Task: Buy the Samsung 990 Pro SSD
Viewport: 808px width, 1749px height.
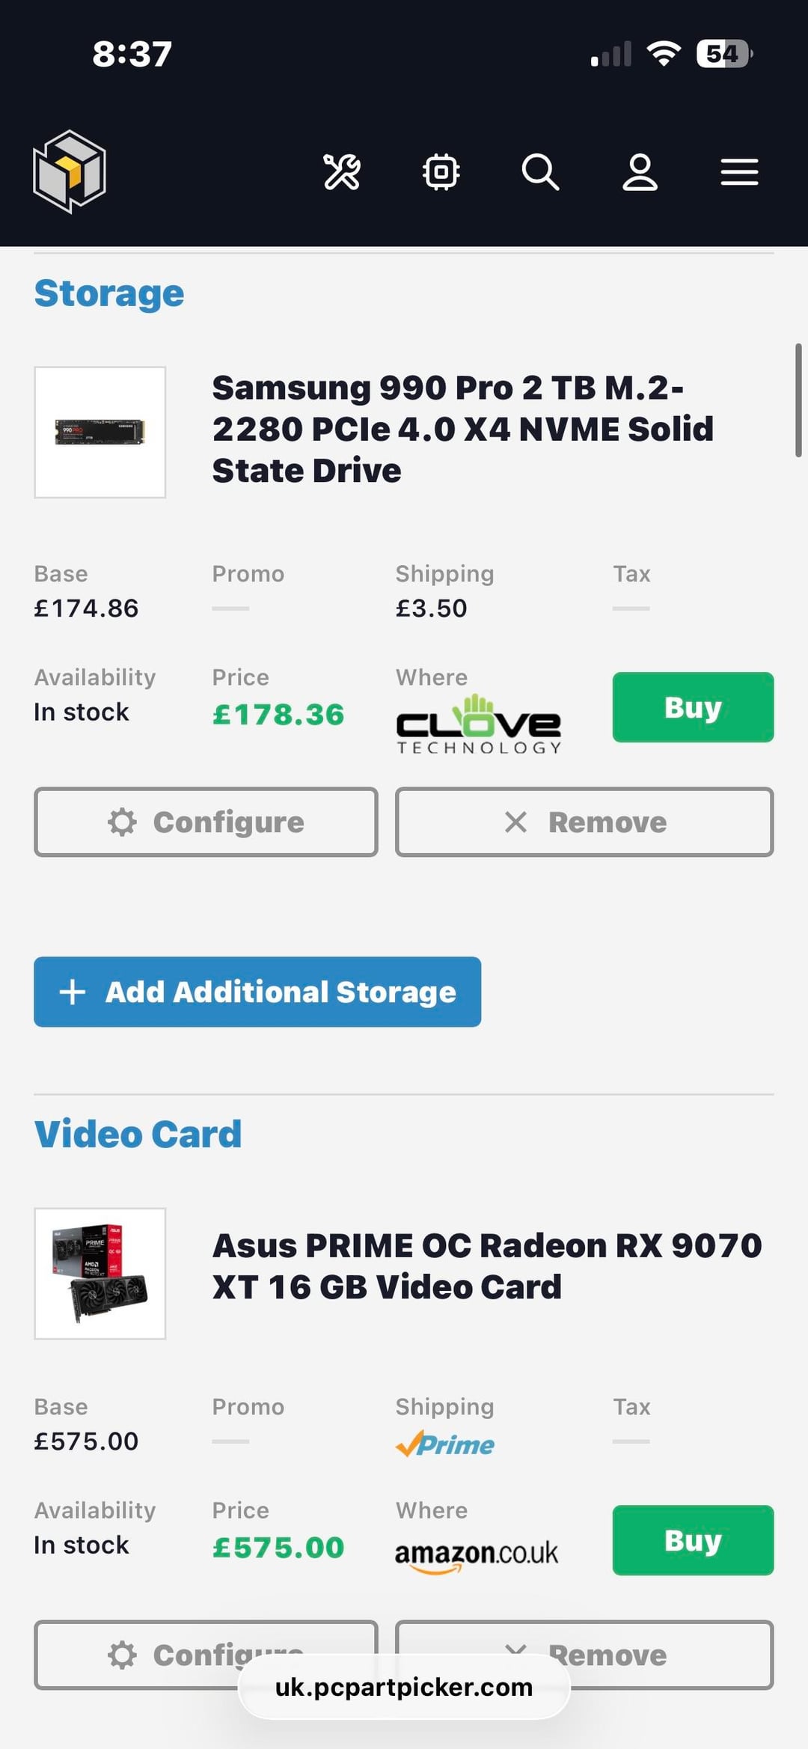Action: tap(693, 707)
